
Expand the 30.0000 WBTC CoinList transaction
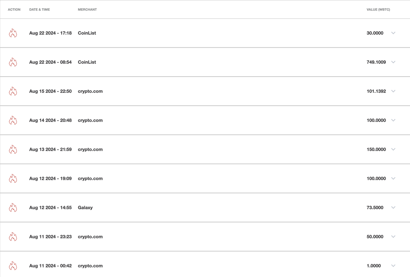point(393,33)
